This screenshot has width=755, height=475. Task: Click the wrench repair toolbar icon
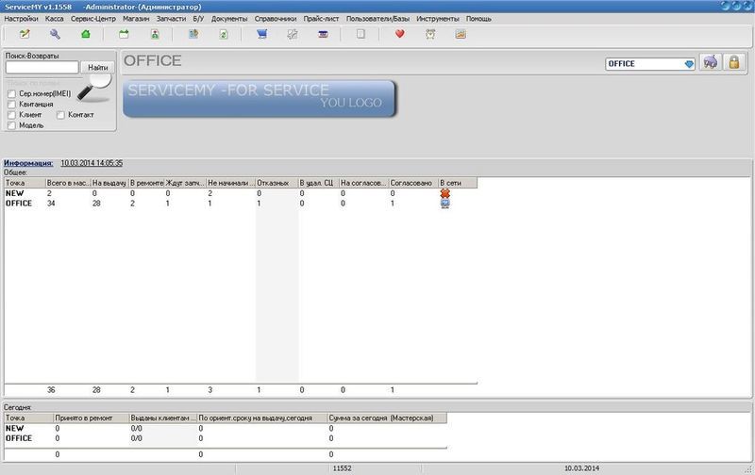[x=55, y=34]
